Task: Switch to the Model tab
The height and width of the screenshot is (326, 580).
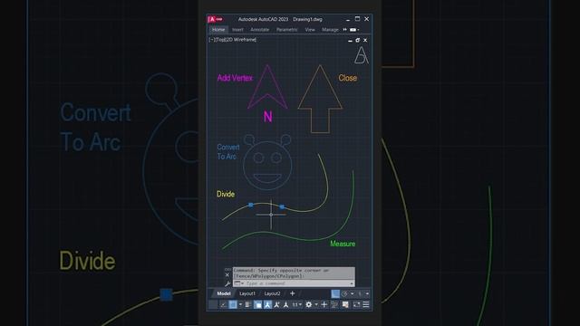Action: [224, 293]
